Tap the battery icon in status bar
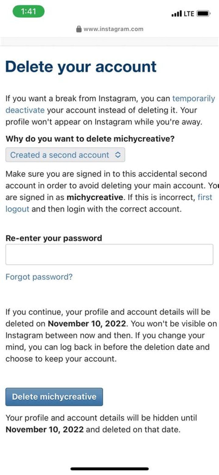The width and height of the screenshot is (219, 475). coord(203,14)
